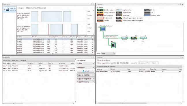Expand the Alarms section in Diagnostics
Image resolution: width=187 pixels, height=106 pixels.
click(86, 63)
